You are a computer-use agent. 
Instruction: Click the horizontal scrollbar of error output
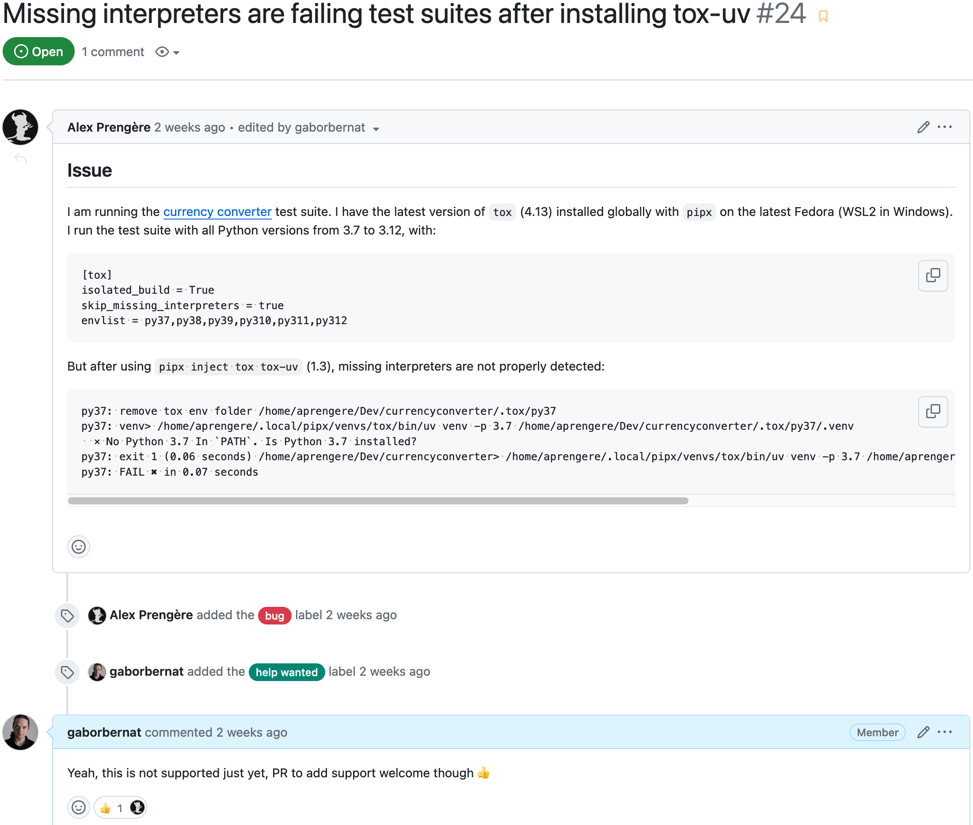[378, 500]
